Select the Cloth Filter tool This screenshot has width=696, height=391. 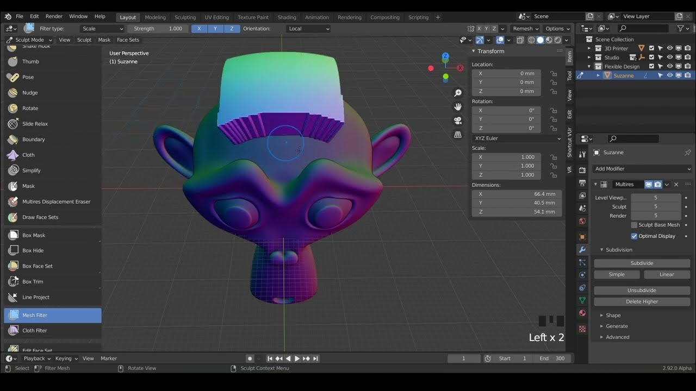click(53, 330)
